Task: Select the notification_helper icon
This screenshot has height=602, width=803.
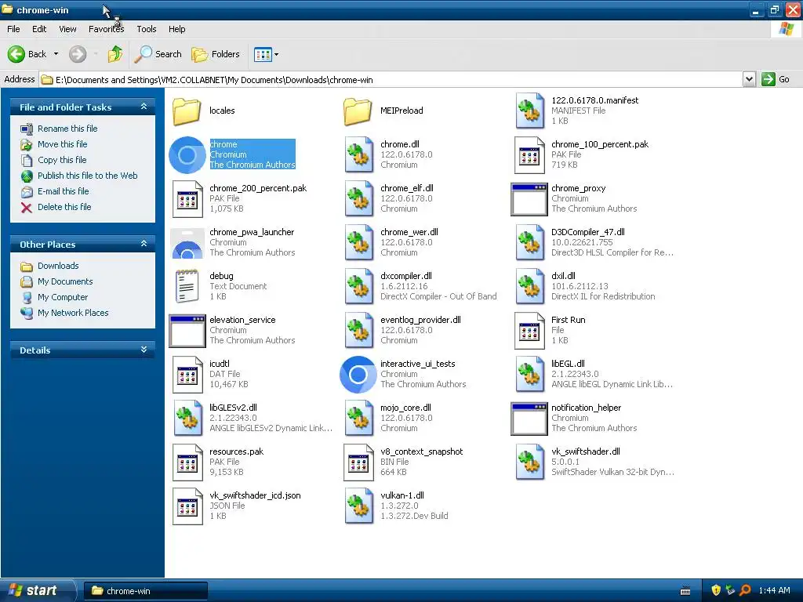Action: coord(529,419)
